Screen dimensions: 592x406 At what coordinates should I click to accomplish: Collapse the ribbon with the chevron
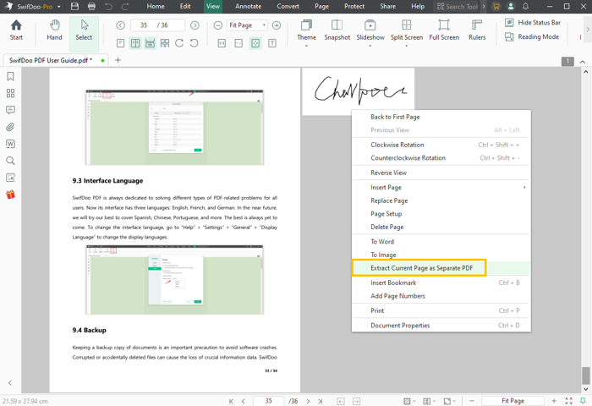(583, 62)
